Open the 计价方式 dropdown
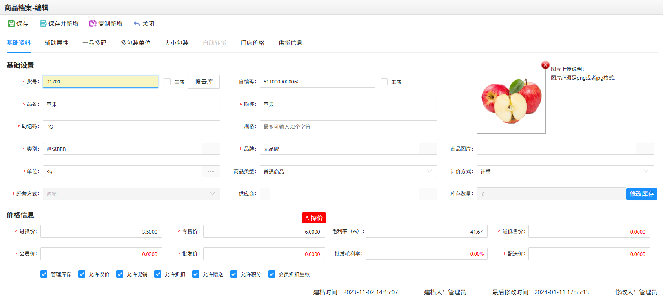The width and height of the screenshot is (663, 303). coord(646,171)
